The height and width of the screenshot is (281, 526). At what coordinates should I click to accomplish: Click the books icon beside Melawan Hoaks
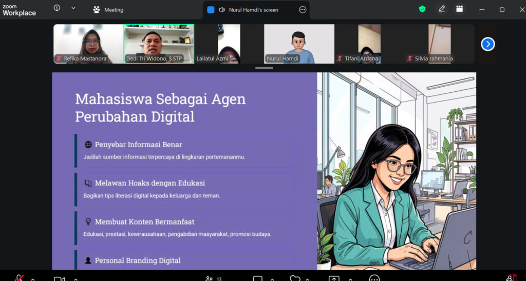click(88, 183)
